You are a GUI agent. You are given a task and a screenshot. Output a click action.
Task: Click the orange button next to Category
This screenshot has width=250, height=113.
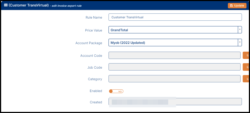pos(246,79)
